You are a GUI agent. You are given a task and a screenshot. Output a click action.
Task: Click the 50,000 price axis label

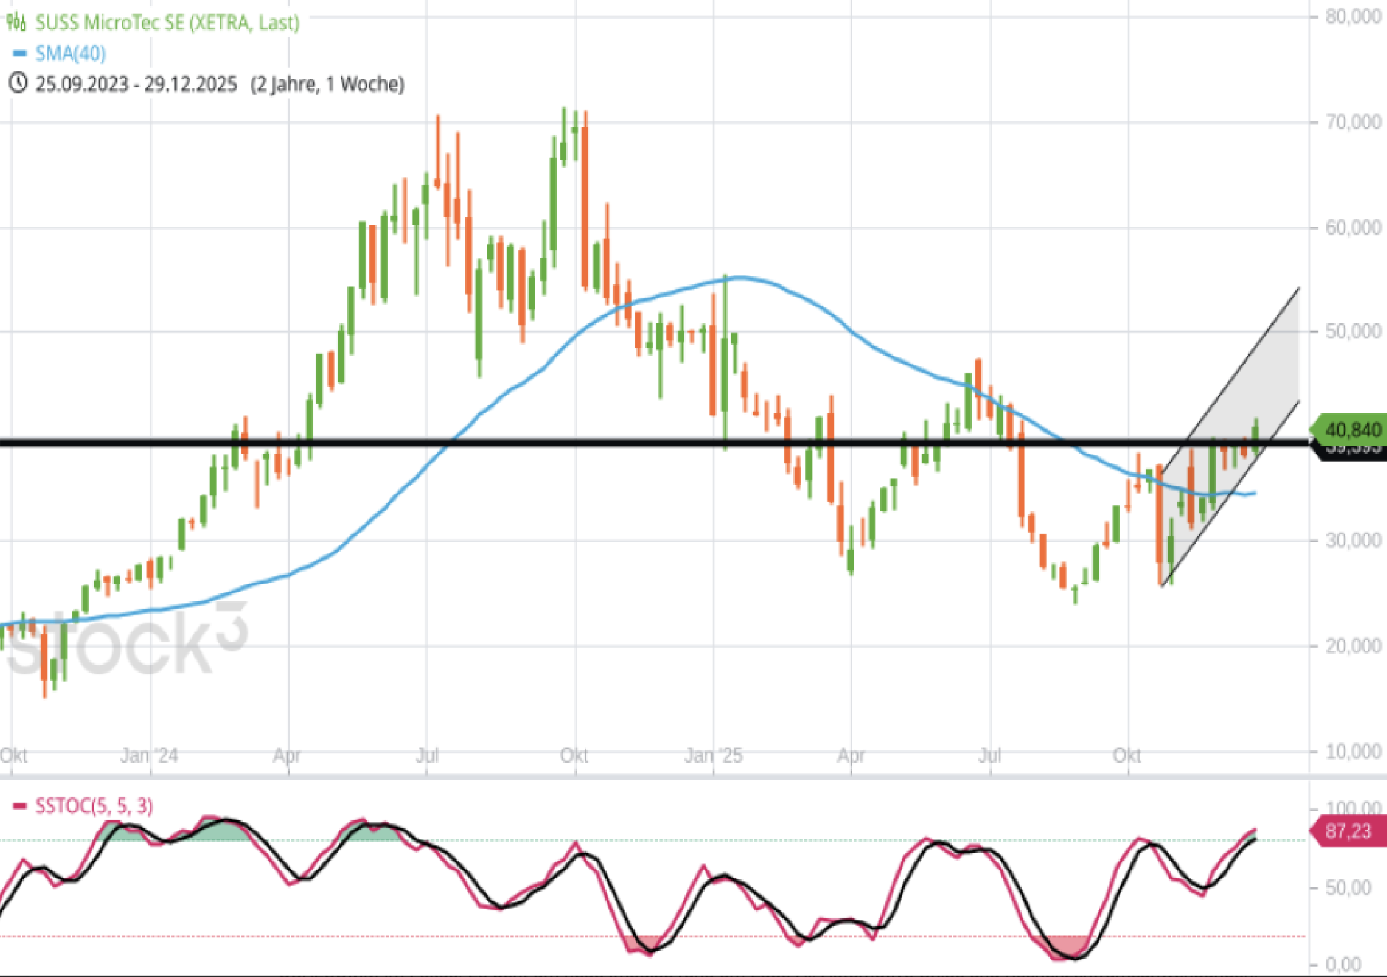tap(1353, 331)
